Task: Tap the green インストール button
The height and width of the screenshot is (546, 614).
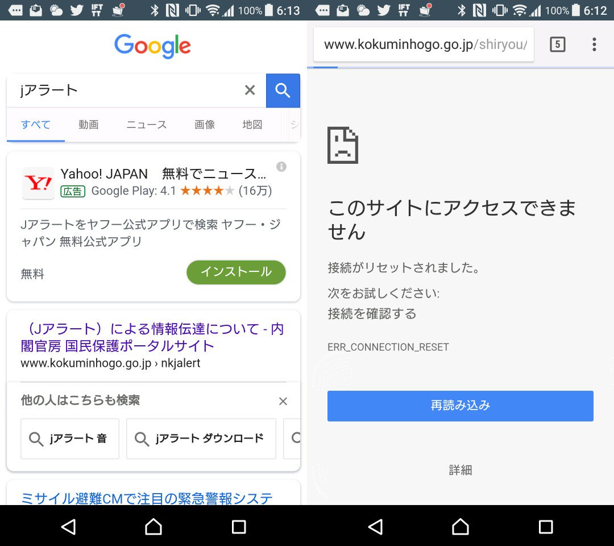Action: click(236, 272)
